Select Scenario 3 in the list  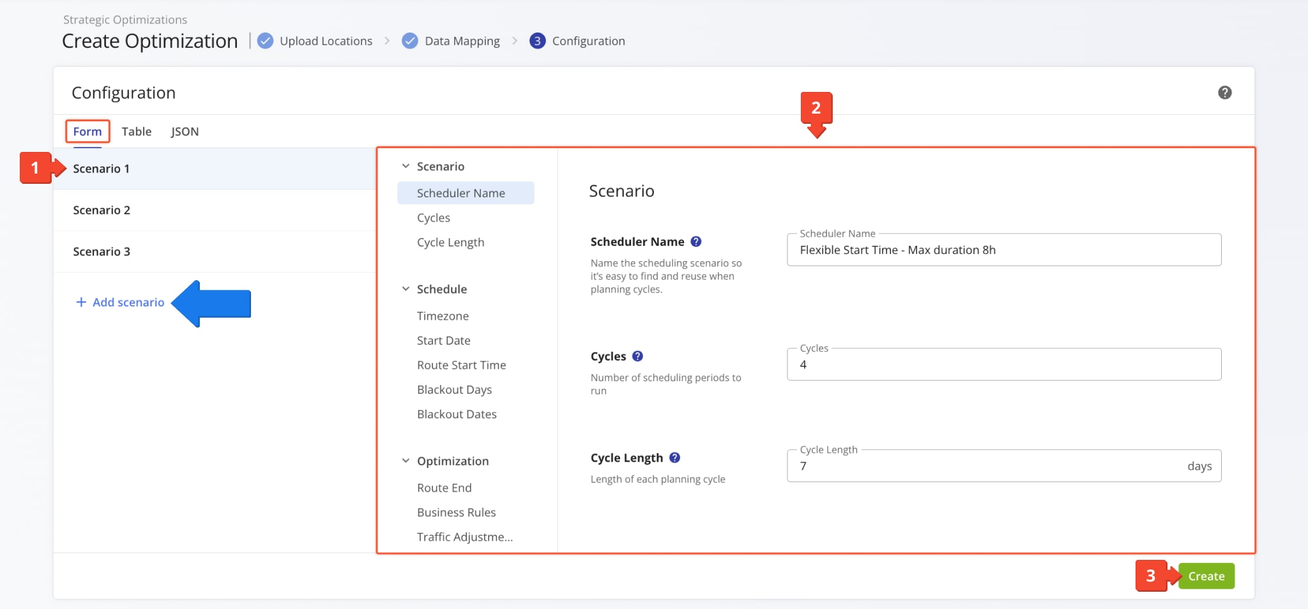(x=215, y=252)
